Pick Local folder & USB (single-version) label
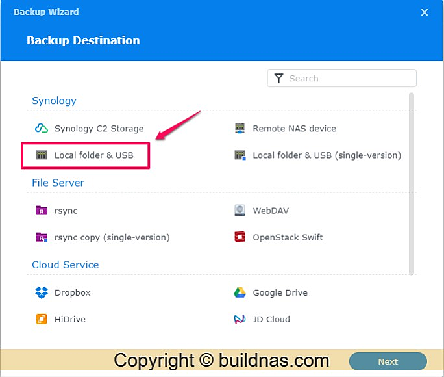This screenshot has height=377, width=444. coord(327,155)
